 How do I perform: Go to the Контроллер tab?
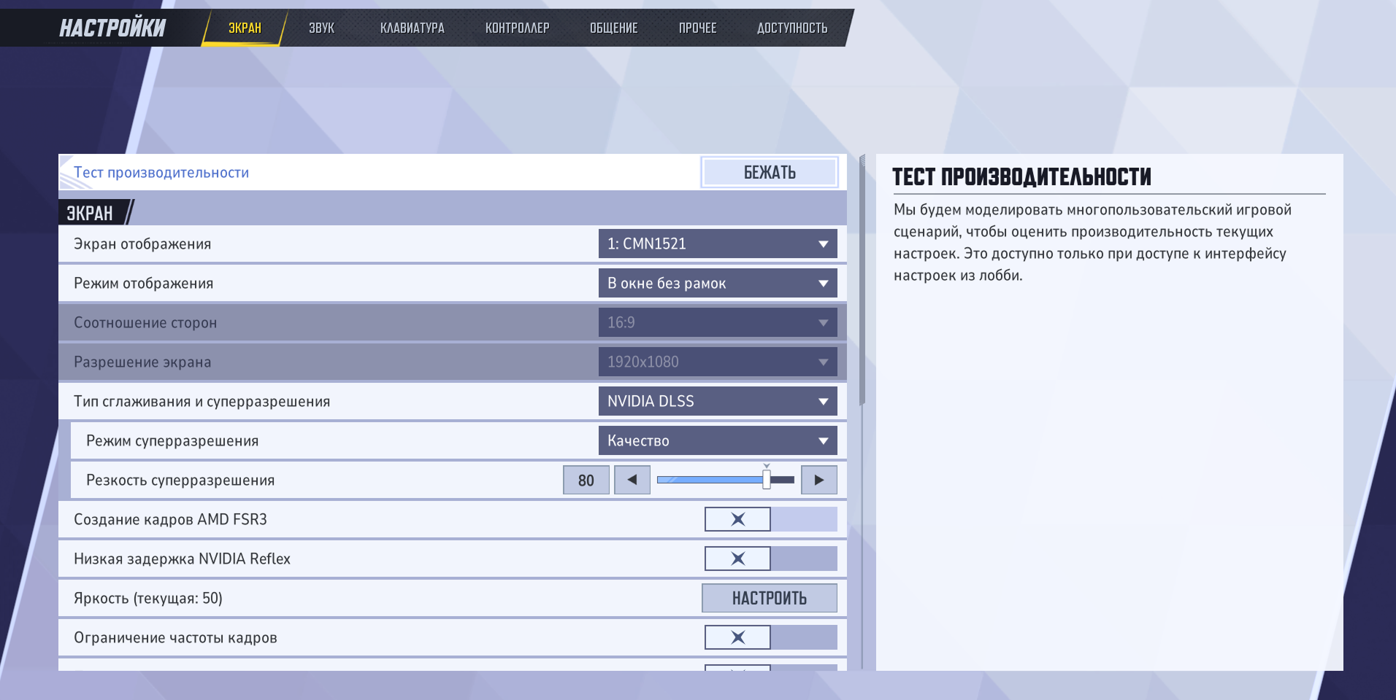click(x=517, y=28)
